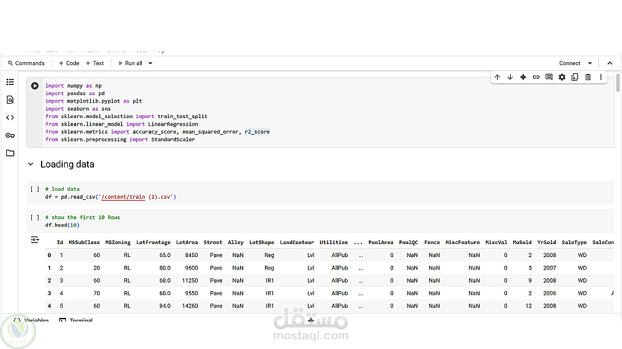Open cell settings gear icon
This screenshot has width=622, height=349.
562,77
